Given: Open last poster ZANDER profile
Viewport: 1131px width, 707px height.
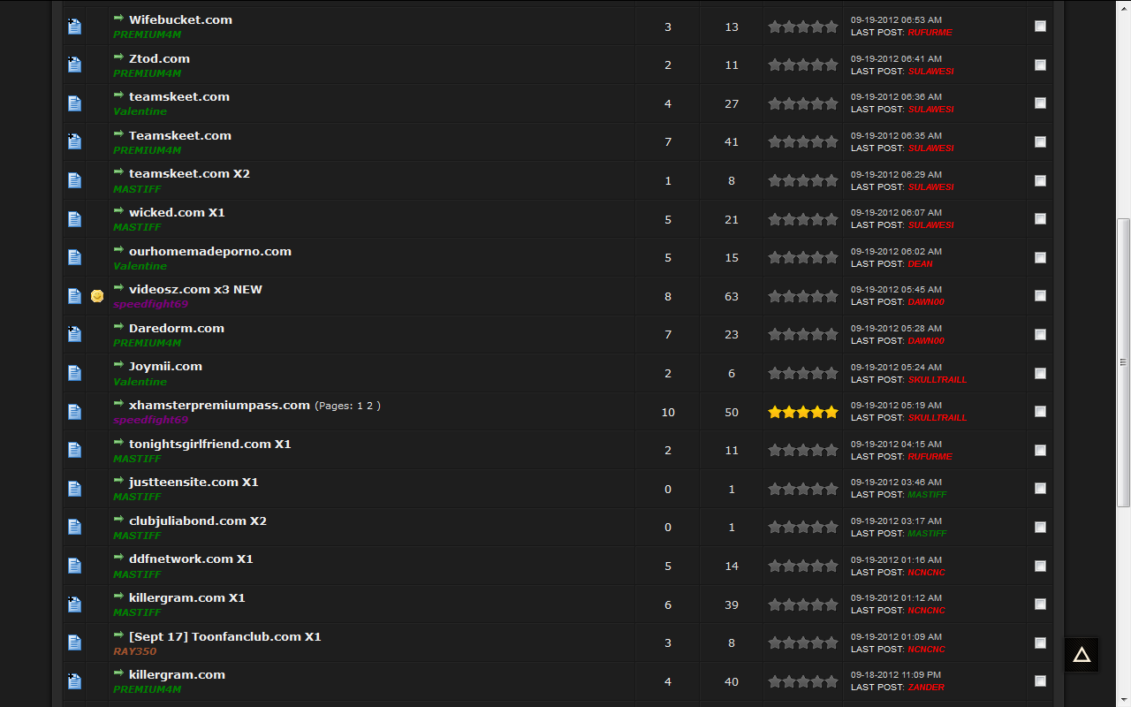Looking at the screenshot, I should 926,687.
